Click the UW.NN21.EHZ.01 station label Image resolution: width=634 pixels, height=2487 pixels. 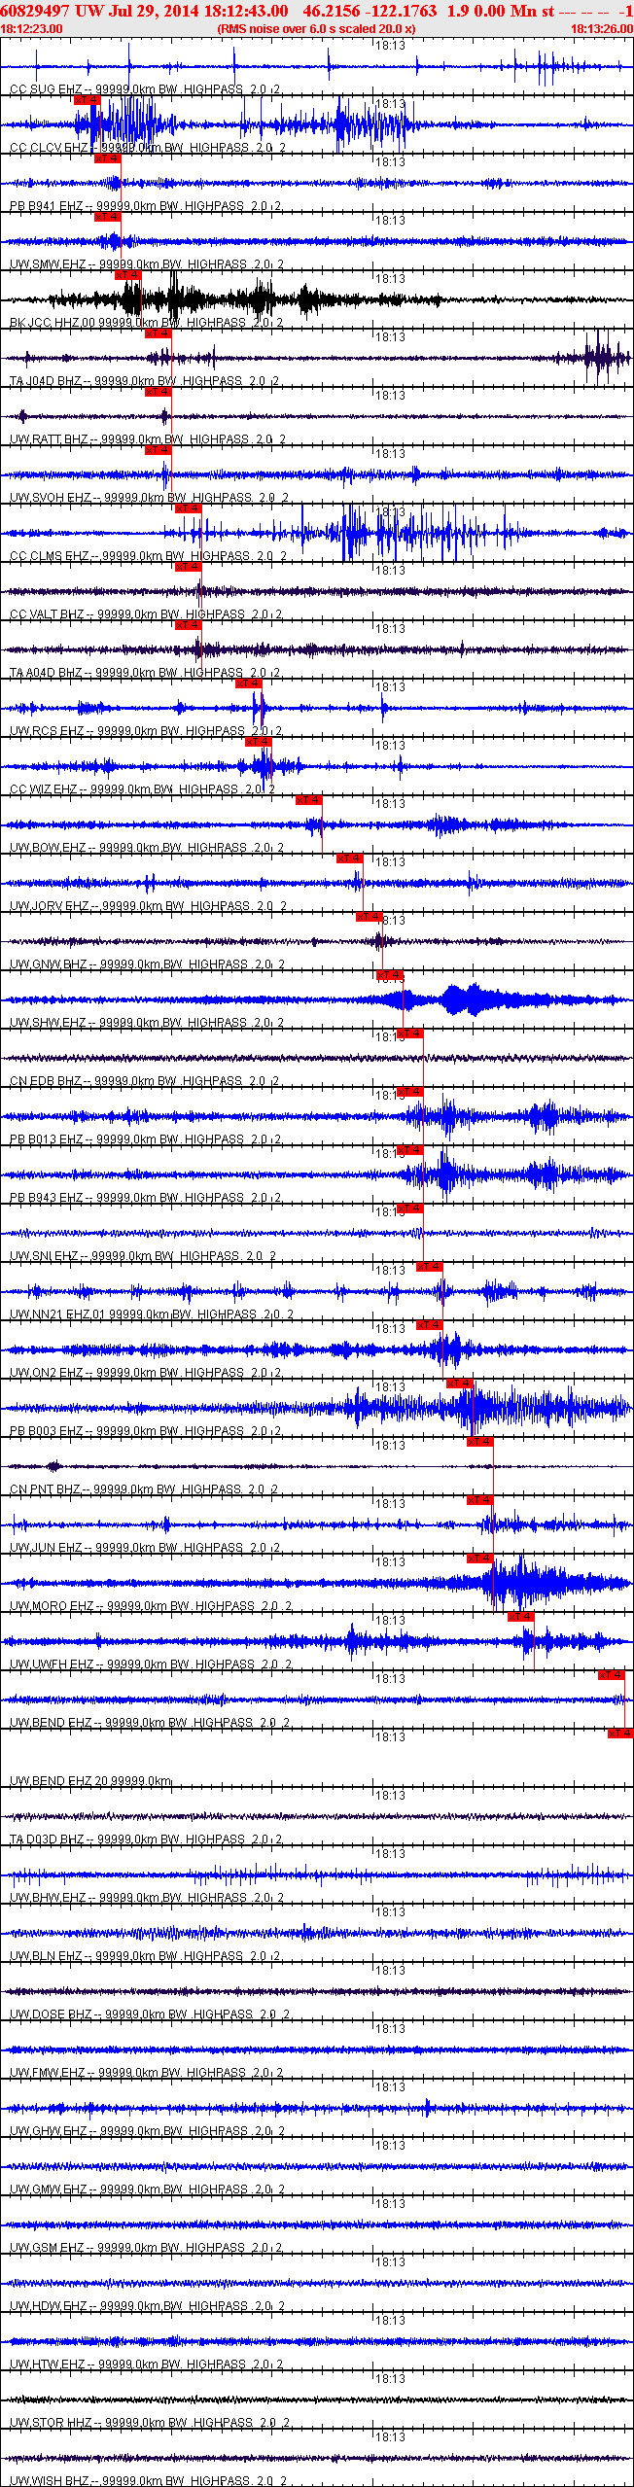coord(152,1314)
